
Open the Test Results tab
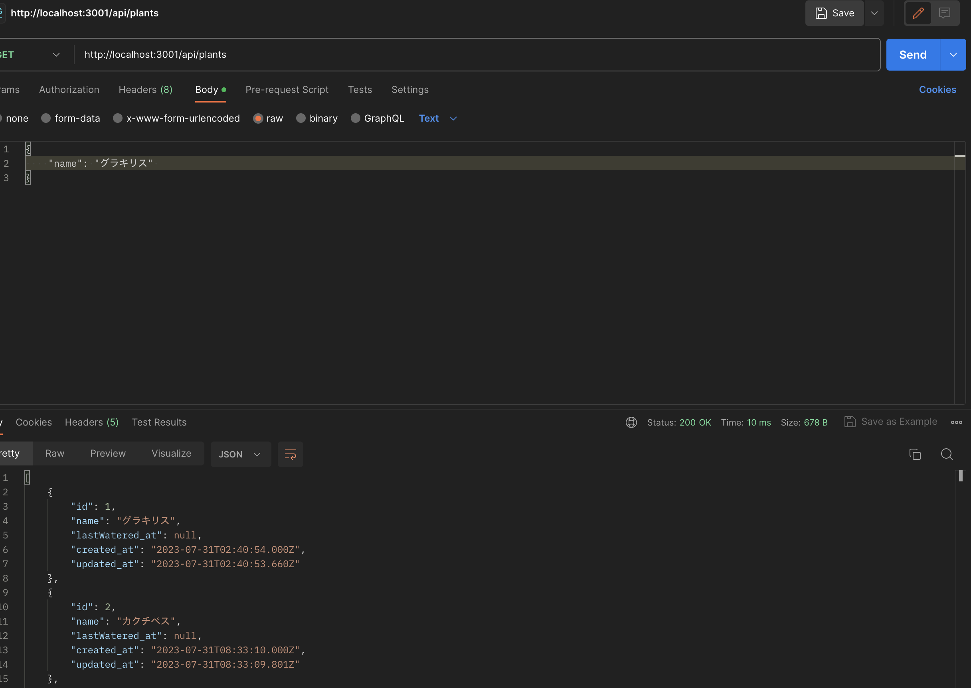click(159, 422)
